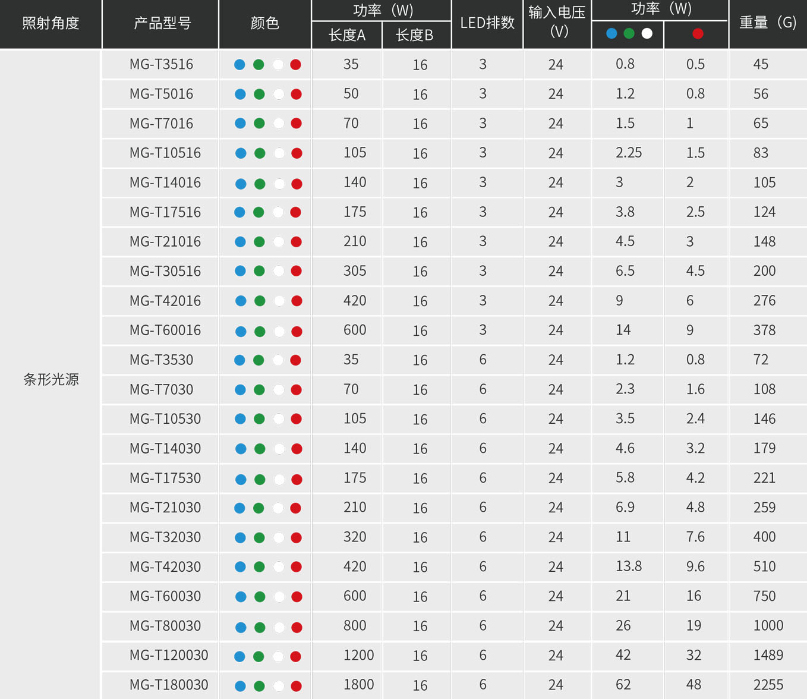Click the green color dot for MG-T10516
This screenshot has width=807, height=699.
[260, 153]
